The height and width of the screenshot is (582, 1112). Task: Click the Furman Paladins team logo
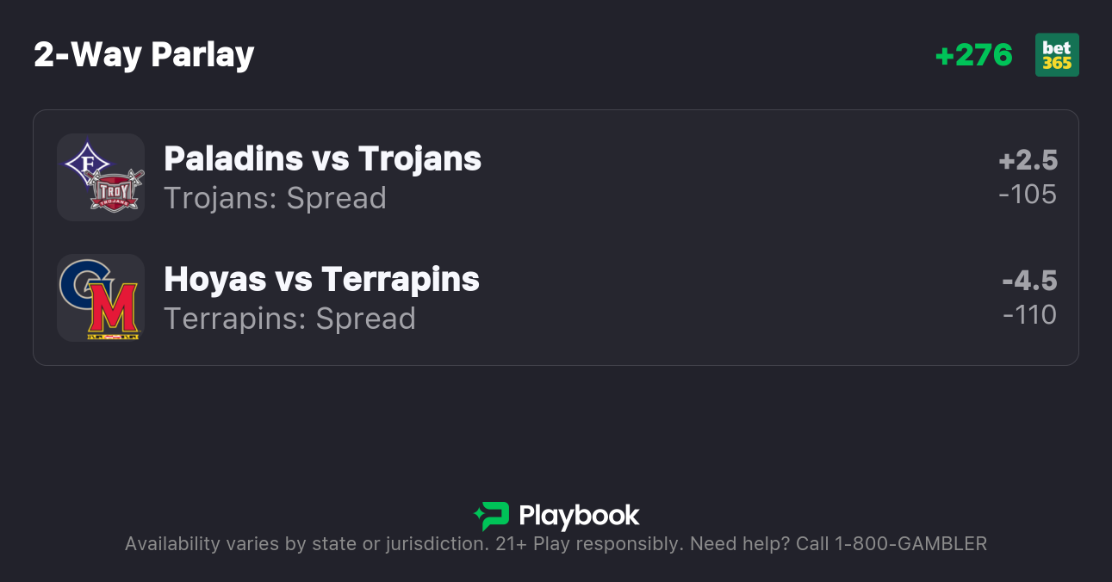click(84, 161)
